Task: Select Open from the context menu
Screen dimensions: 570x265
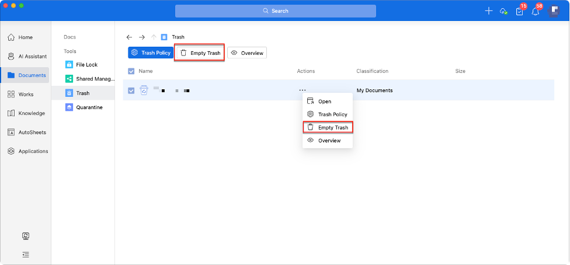Action: pyautogui.click(x=325, y=102)
